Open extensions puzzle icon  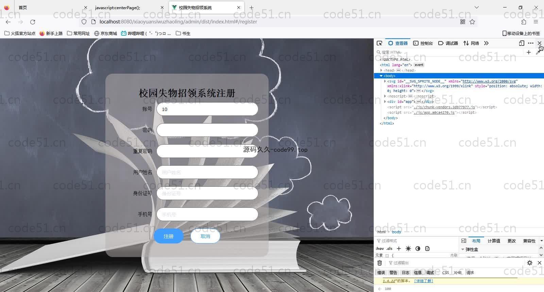tap(524, 22)
